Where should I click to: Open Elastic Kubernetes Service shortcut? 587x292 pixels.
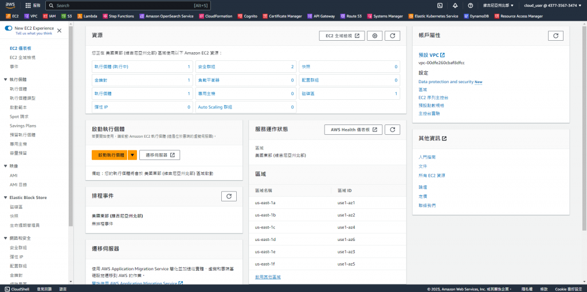pyautogui.click(x=433, y=16)
